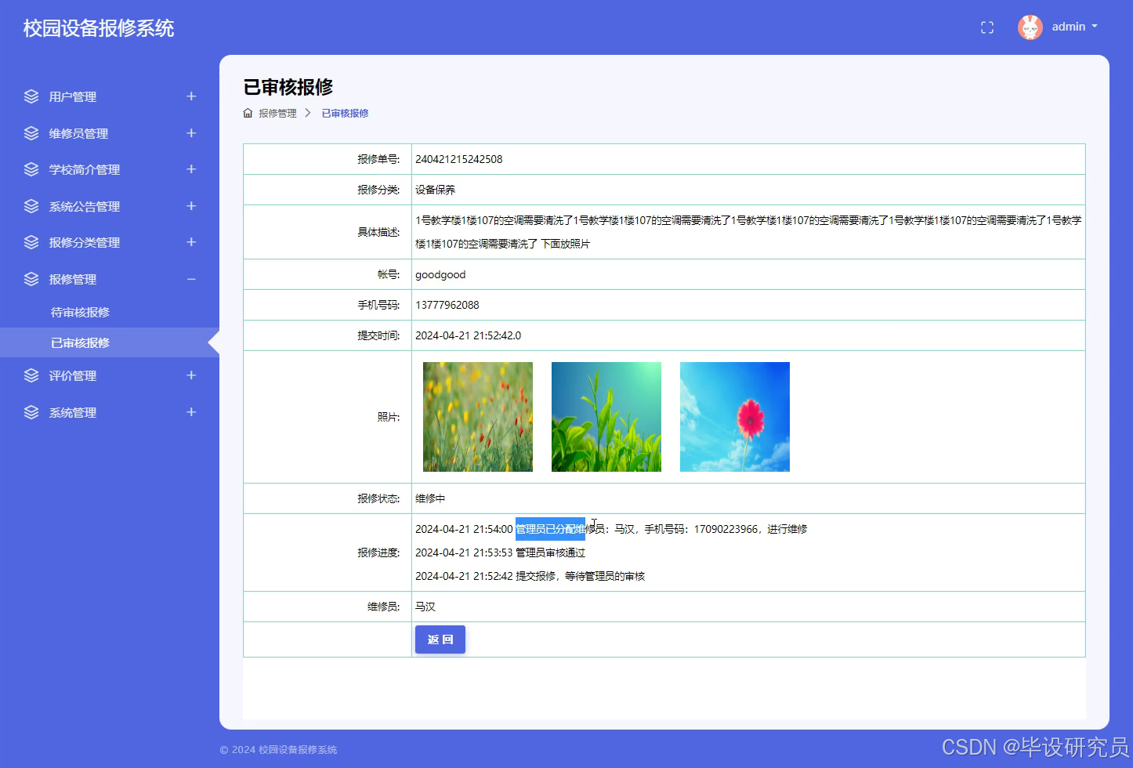Image resolution: width=1133 pixels, height=768 pixels.
Task: Click the admin rabbit avatar icon
Action: [x=1030, y=27]
